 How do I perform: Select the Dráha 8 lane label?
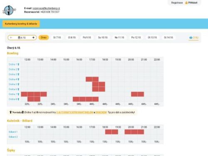(x=12, y=99)
